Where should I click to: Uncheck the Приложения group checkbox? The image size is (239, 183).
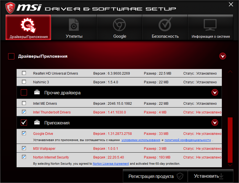pos(24,122)
